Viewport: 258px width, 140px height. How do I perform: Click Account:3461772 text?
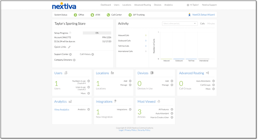click(x=63, y=37)
